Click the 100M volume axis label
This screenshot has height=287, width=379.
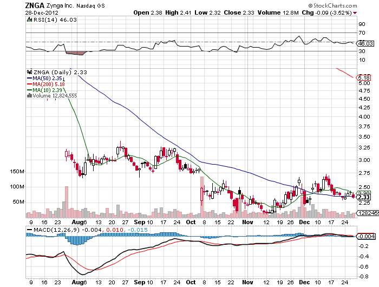(x=17, y=187)
